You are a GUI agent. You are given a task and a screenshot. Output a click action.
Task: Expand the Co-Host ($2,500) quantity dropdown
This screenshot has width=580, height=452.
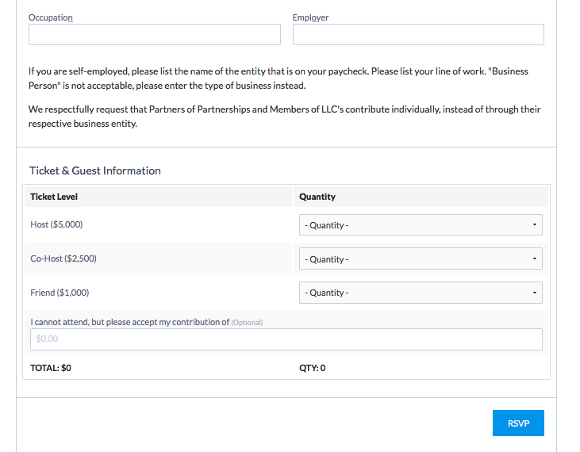click(x=421, y=259)
